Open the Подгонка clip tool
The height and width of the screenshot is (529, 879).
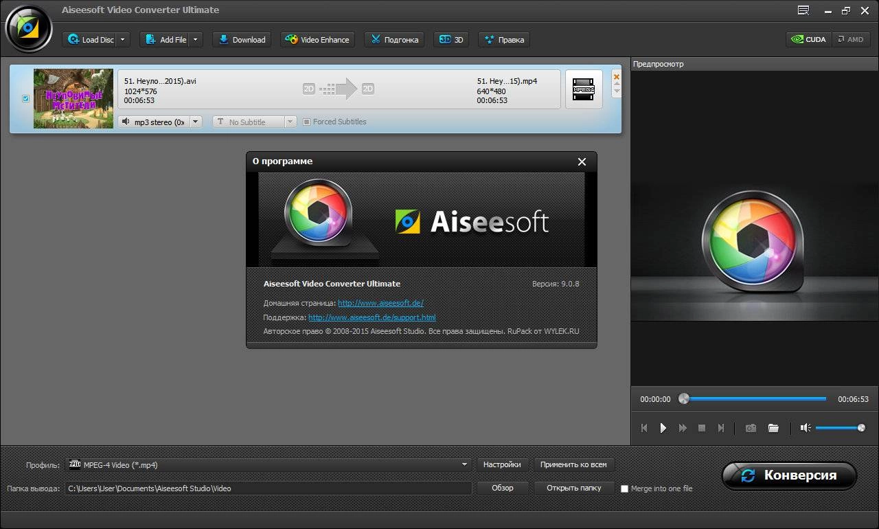tap(394, 40)
